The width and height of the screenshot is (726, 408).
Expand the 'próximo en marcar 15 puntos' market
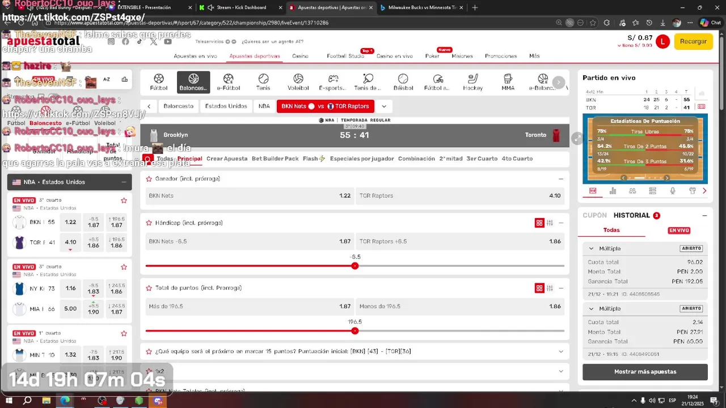561,351
